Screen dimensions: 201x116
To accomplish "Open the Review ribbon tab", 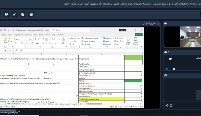I will pyautogui.click(x=41, y=35).
